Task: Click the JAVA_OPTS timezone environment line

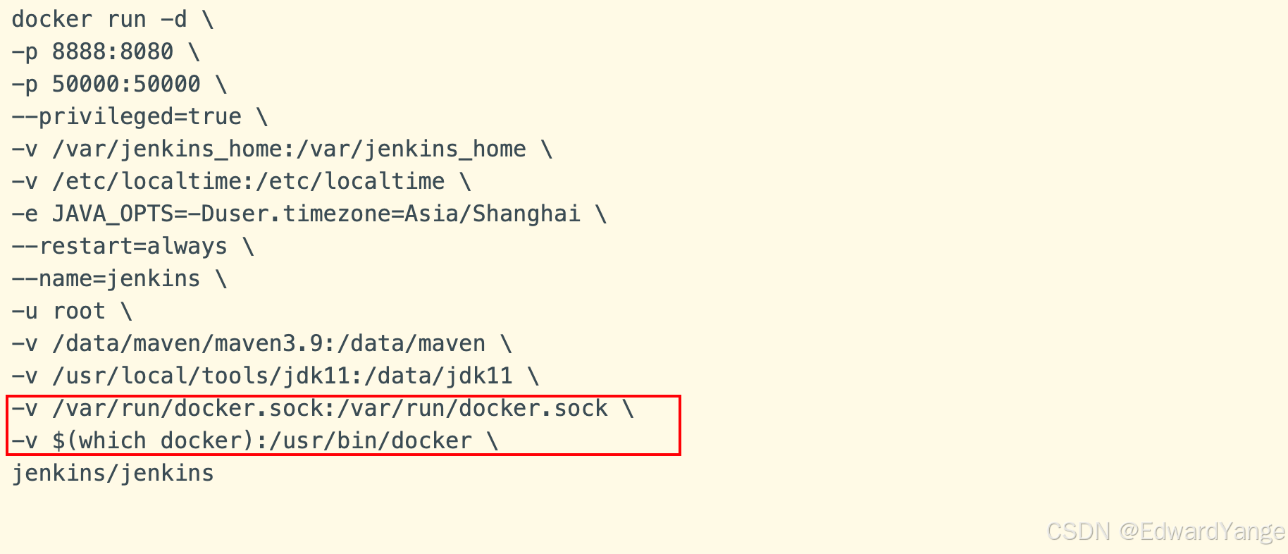Action: pyautogui.click(x=309, y=214)
